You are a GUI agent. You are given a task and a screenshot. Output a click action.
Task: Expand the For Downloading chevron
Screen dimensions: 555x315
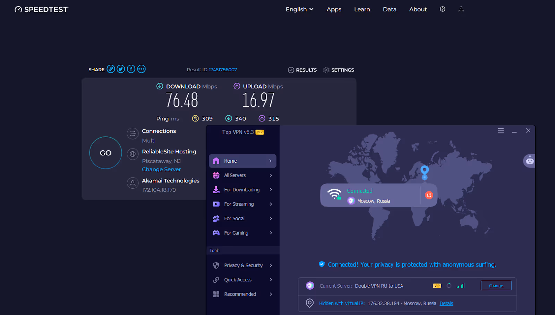point(271,190)
